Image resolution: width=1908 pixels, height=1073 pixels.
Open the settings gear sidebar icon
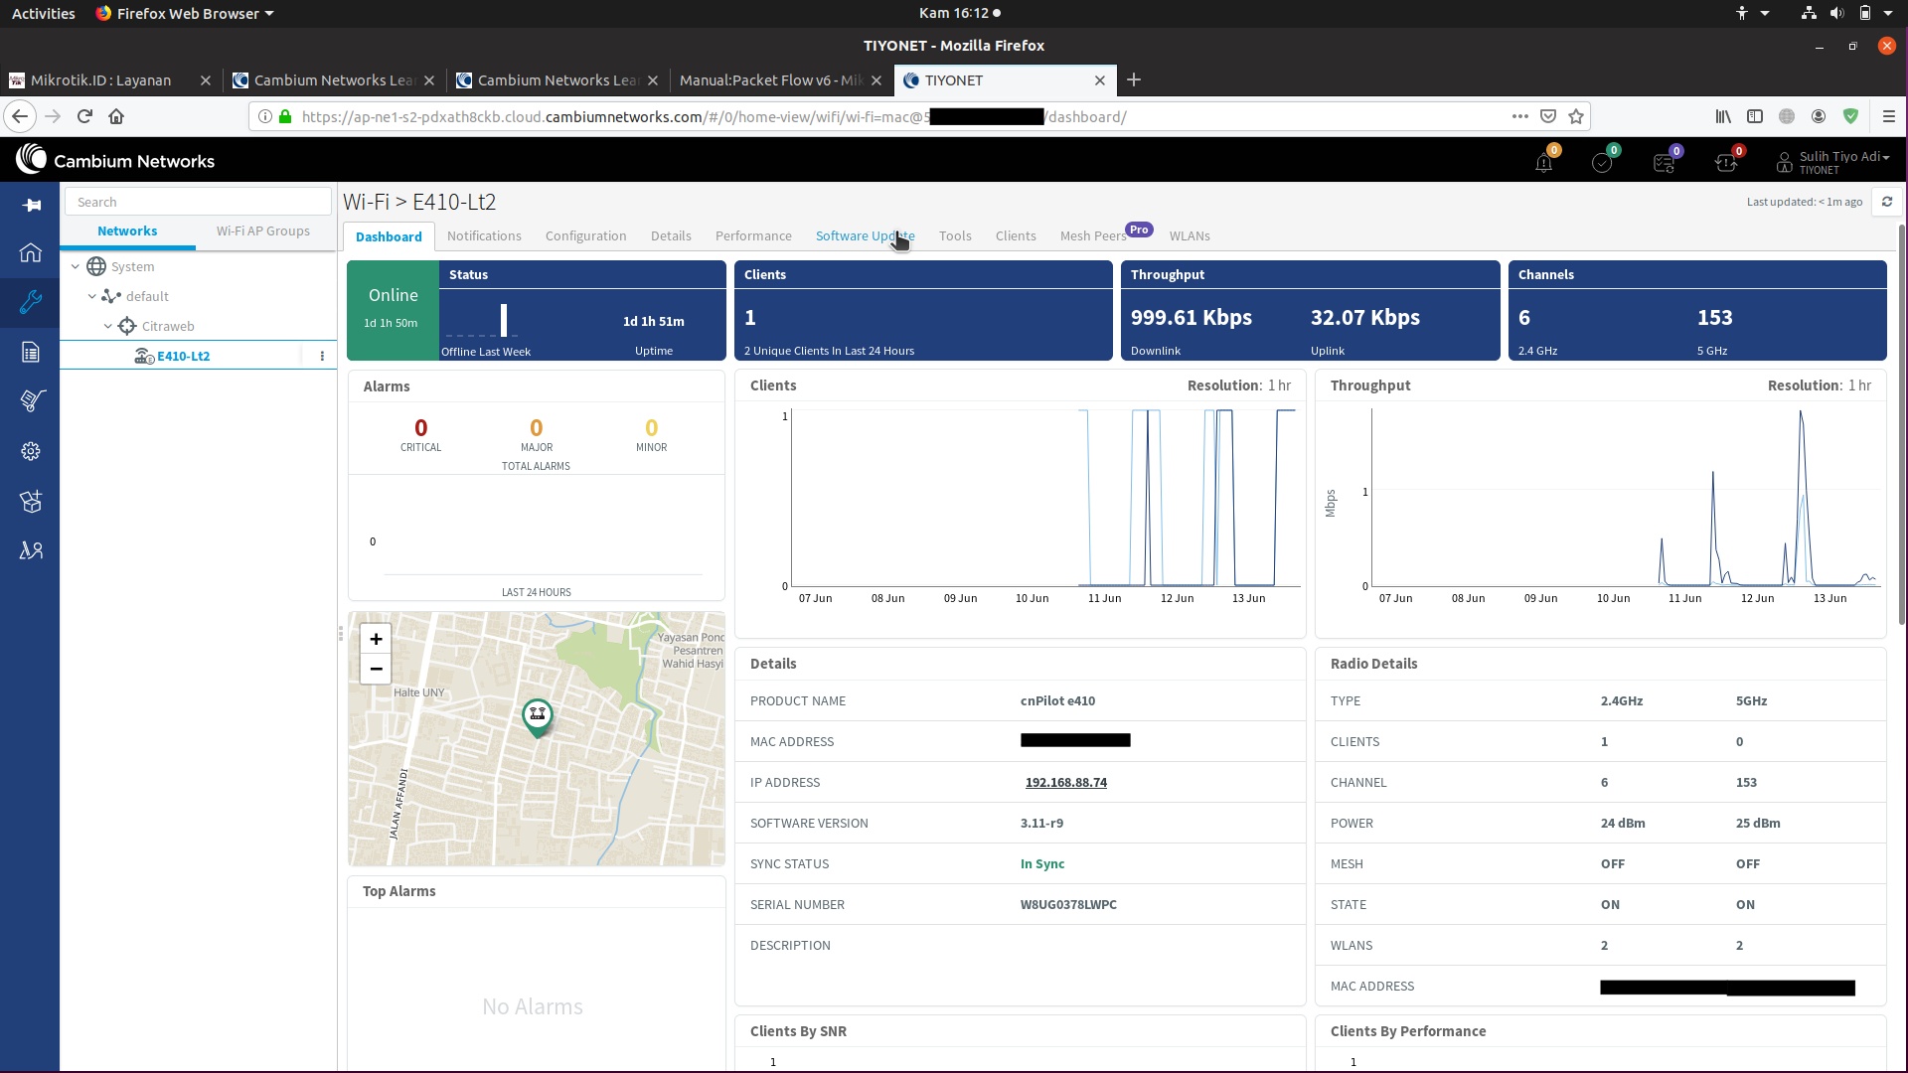(31, 451)
